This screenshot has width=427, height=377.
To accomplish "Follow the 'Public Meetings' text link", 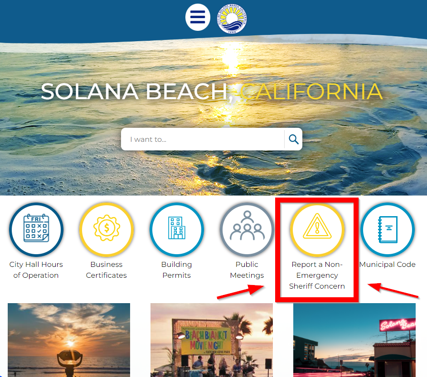I will [x=247, y=270].
